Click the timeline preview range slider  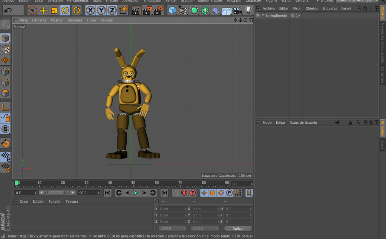57,193
